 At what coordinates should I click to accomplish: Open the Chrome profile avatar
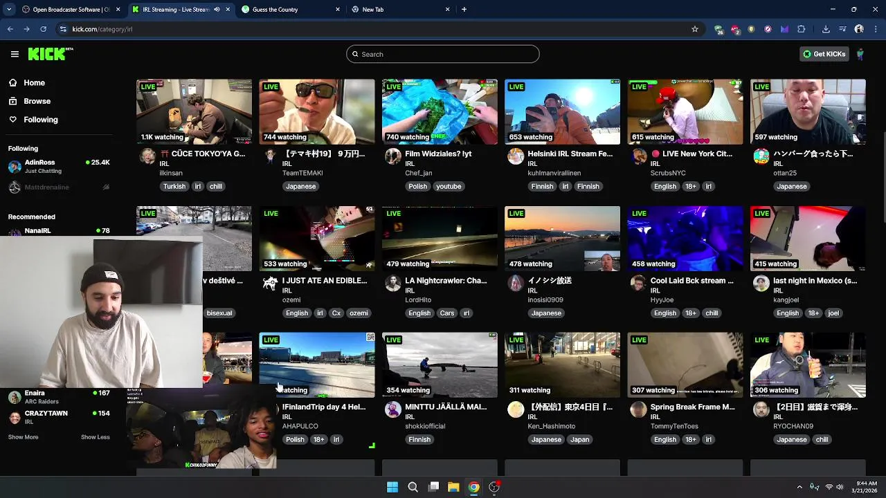click(859, 29)
